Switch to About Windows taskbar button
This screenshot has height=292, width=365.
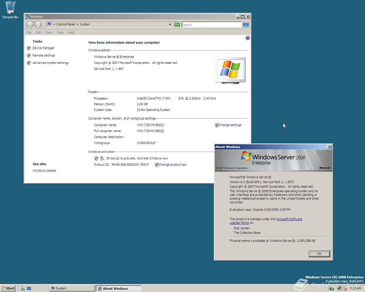point(119,288)
